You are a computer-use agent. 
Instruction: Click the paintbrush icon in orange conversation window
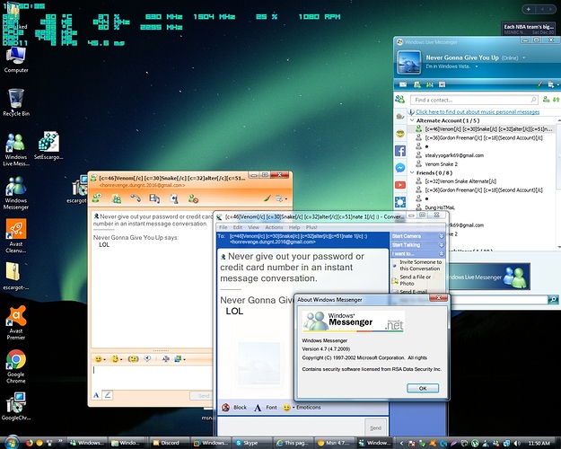point(267,198)
